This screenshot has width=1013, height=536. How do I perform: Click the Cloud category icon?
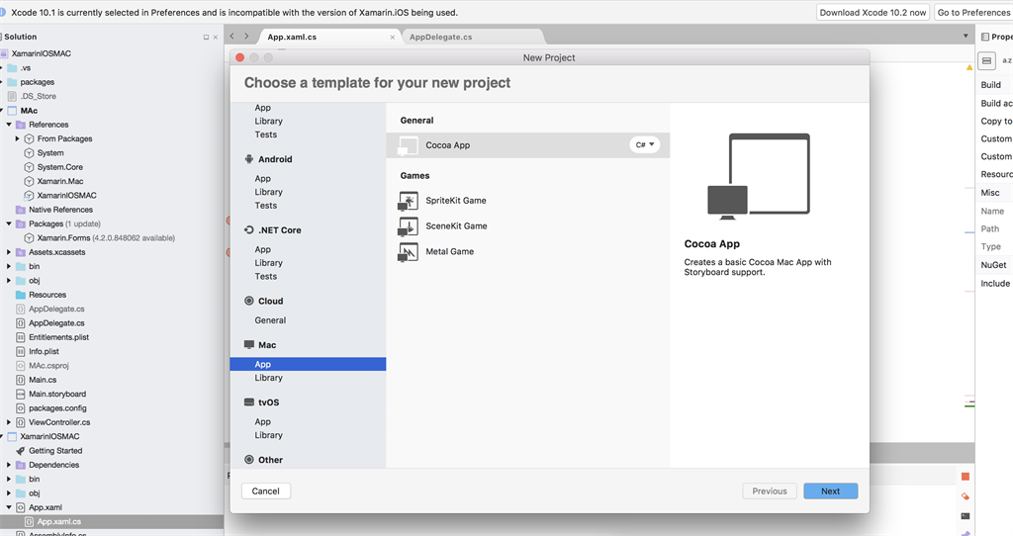[248, 301]
